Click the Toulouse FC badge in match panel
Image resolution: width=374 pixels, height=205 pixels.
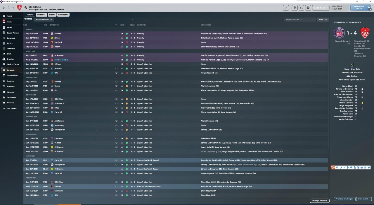coord(339,33)
